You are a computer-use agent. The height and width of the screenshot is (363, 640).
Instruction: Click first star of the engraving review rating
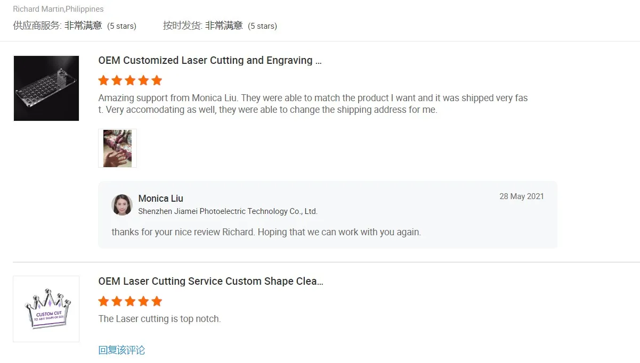click(x=103, y=81)
